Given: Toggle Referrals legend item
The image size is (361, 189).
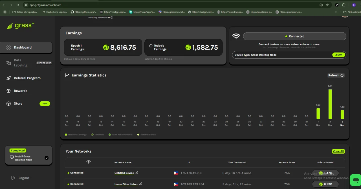Looking at the screenshot, I should coord(98,135).
